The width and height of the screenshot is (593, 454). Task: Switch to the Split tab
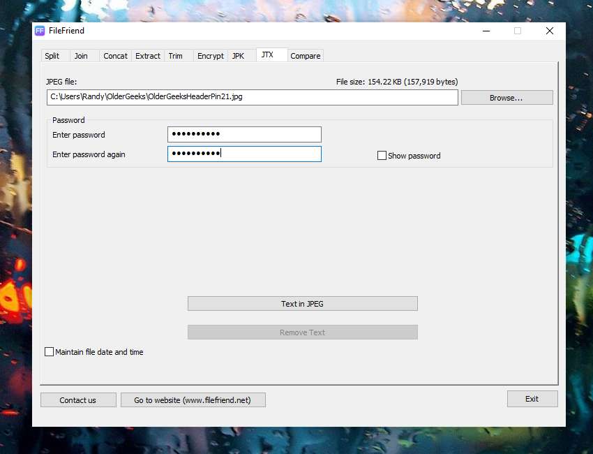(x=55, y=56)
